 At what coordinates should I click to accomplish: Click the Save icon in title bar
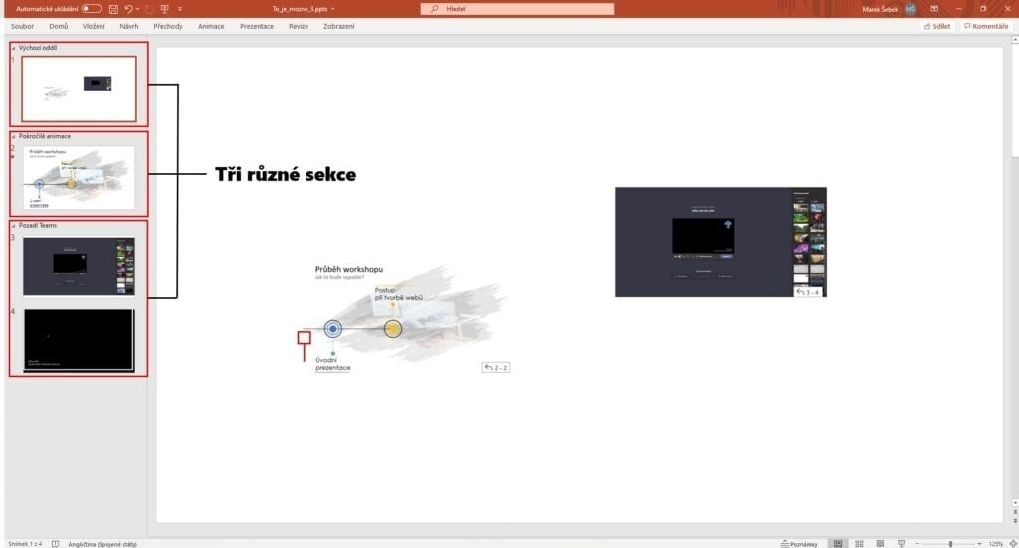[112, 8]
